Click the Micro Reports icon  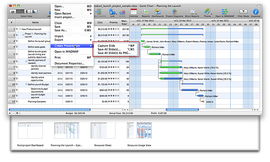click(192, 12)
